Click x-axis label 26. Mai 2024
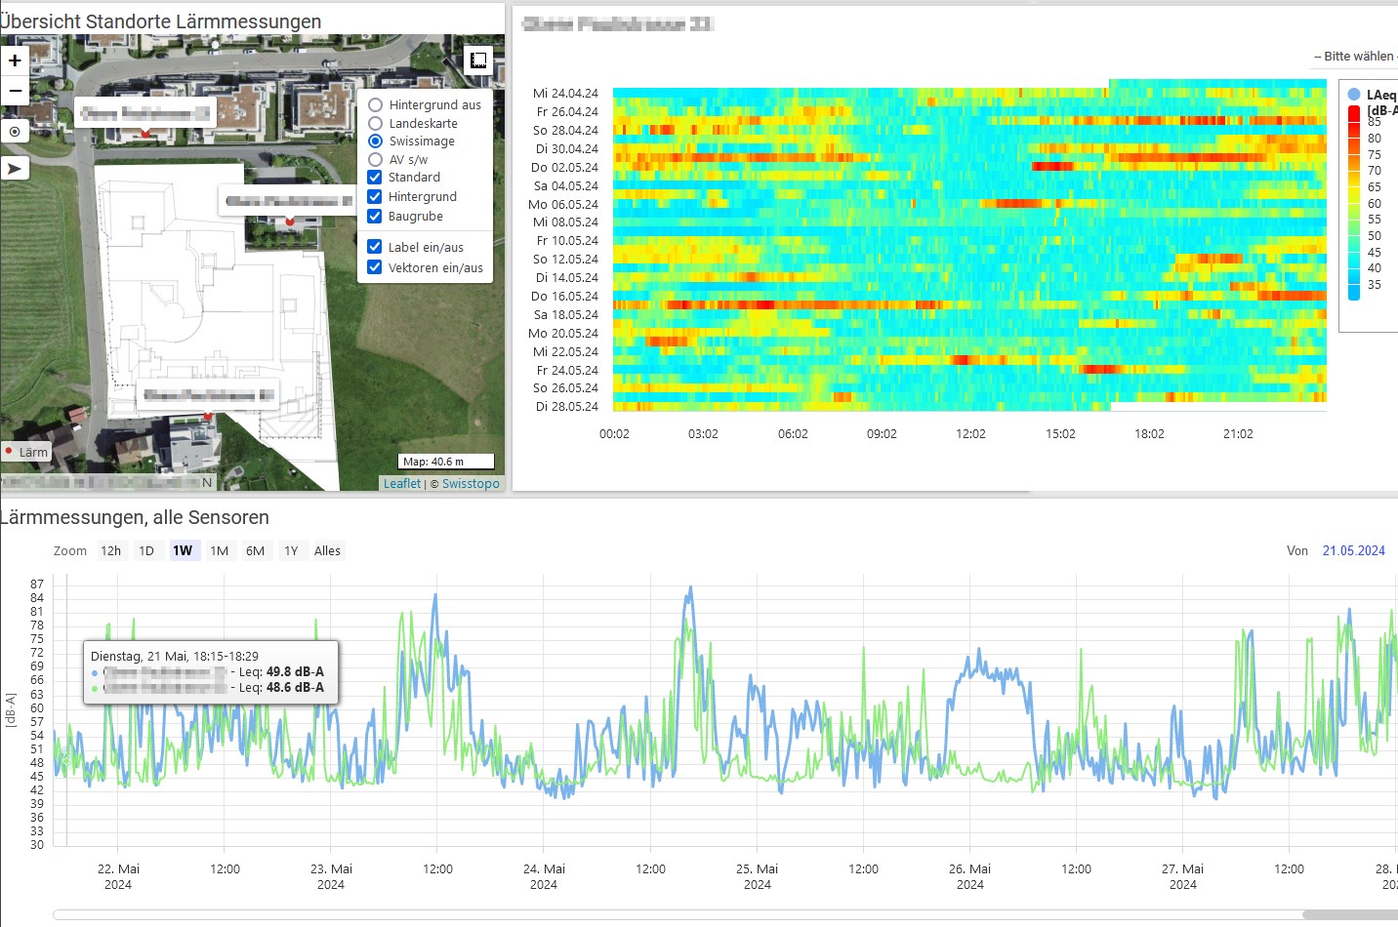 pos(969,876)
